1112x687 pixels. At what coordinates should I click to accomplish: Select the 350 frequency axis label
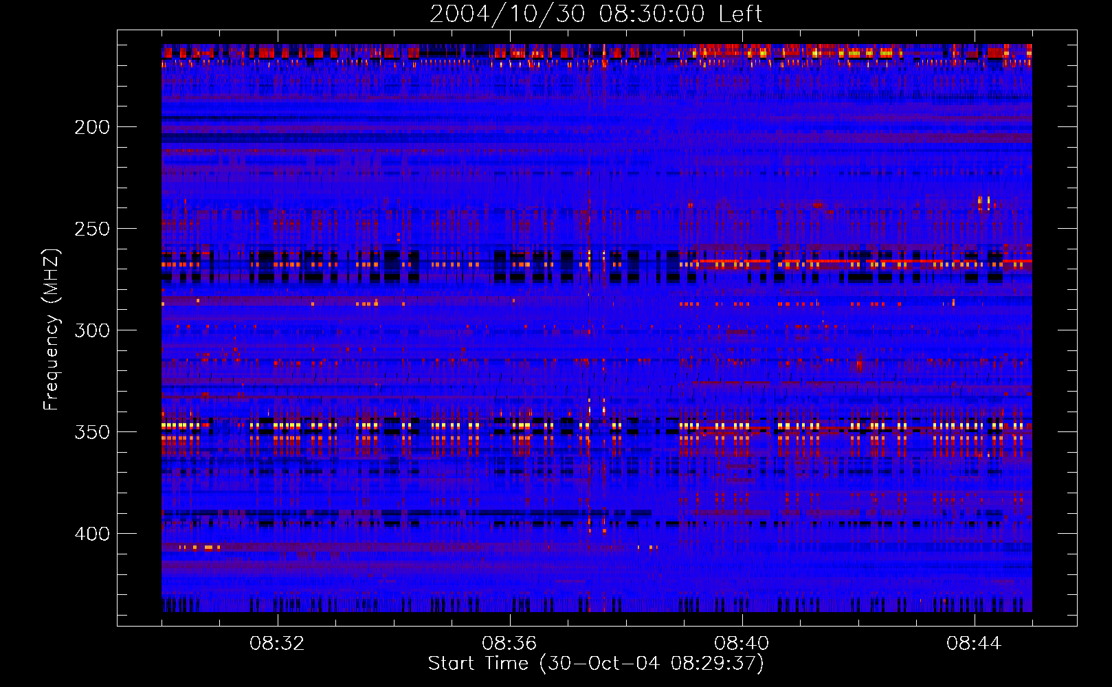pos(91,432)
